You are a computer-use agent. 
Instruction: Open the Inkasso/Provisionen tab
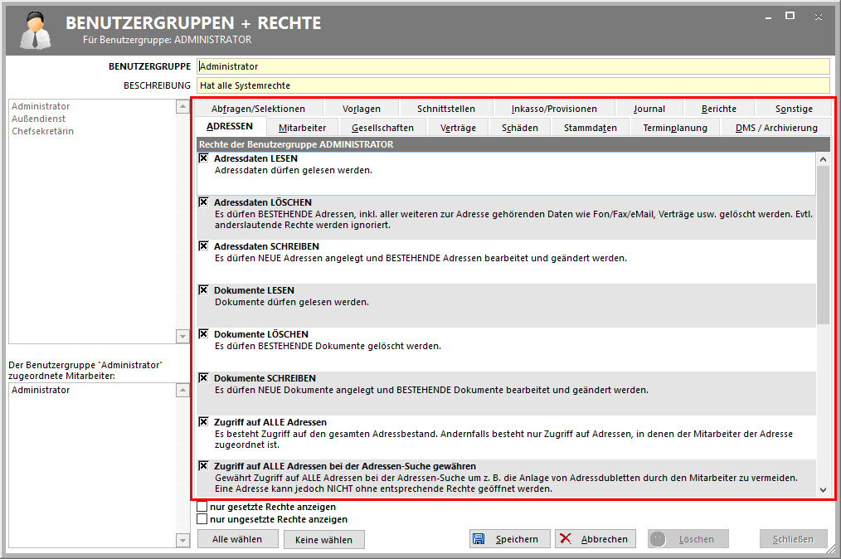point(554,109)
